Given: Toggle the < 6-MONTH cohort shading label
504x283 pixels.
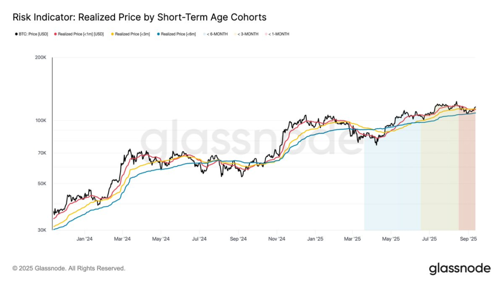Looking at the screenshot, I should 218,34.
